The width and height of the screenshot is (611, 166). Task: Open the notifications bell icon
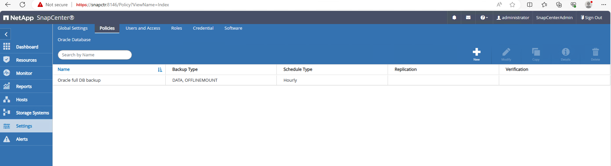point(454,18)
